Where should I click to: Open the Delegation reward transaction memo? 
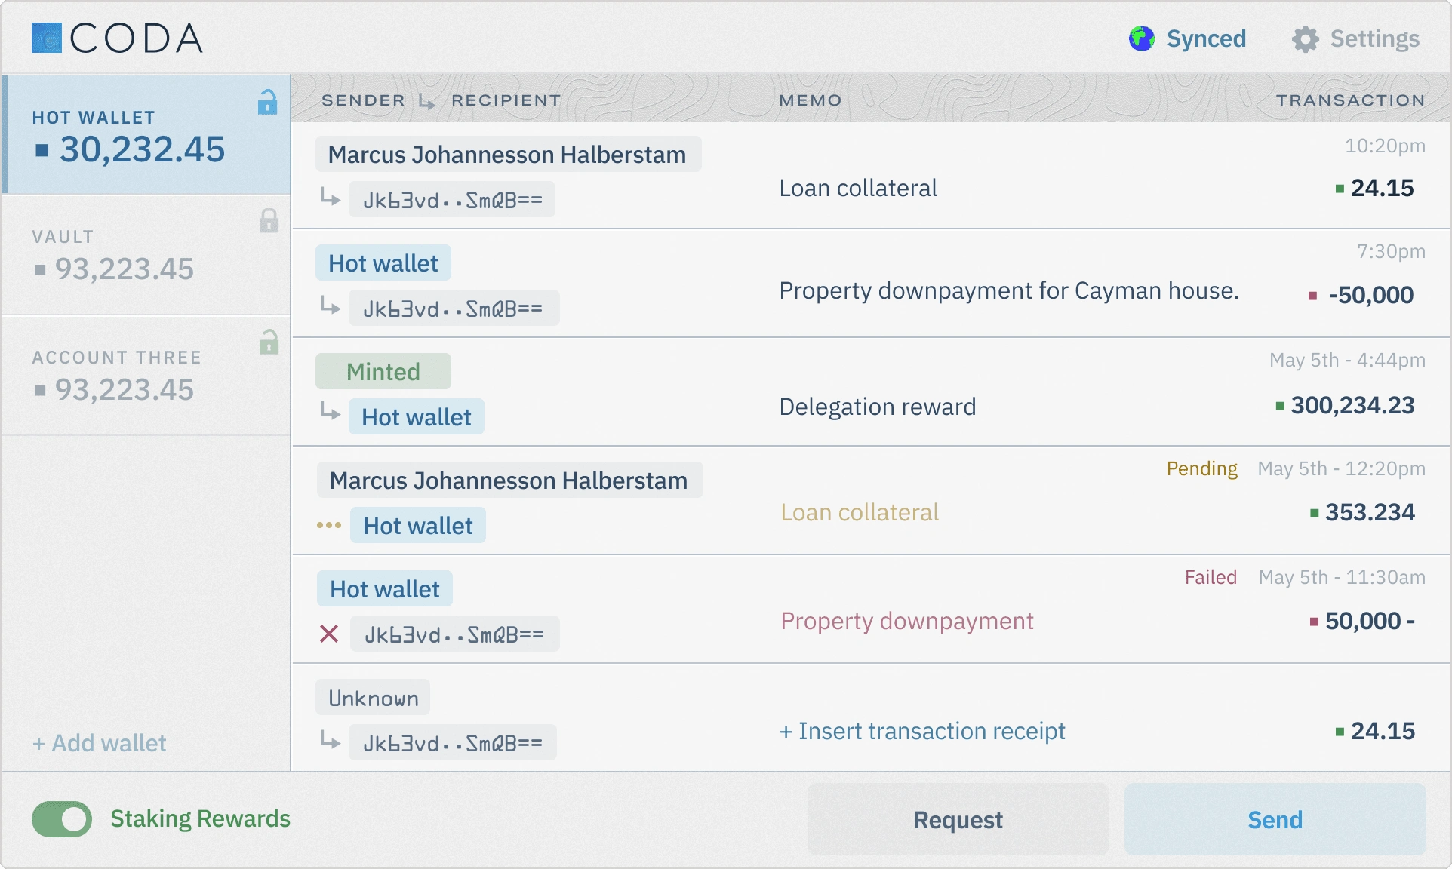coord(877,407)
